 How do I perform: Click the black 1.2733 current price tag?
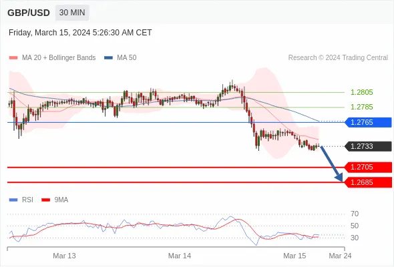(369, 146)
